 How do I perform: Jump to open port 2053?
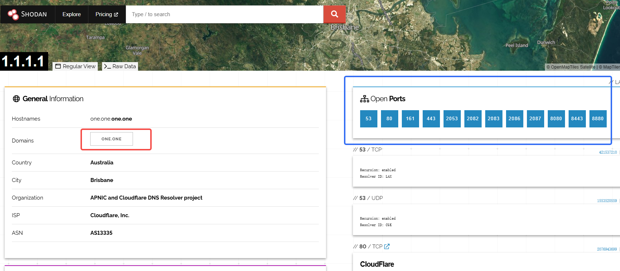click(452, 119)
